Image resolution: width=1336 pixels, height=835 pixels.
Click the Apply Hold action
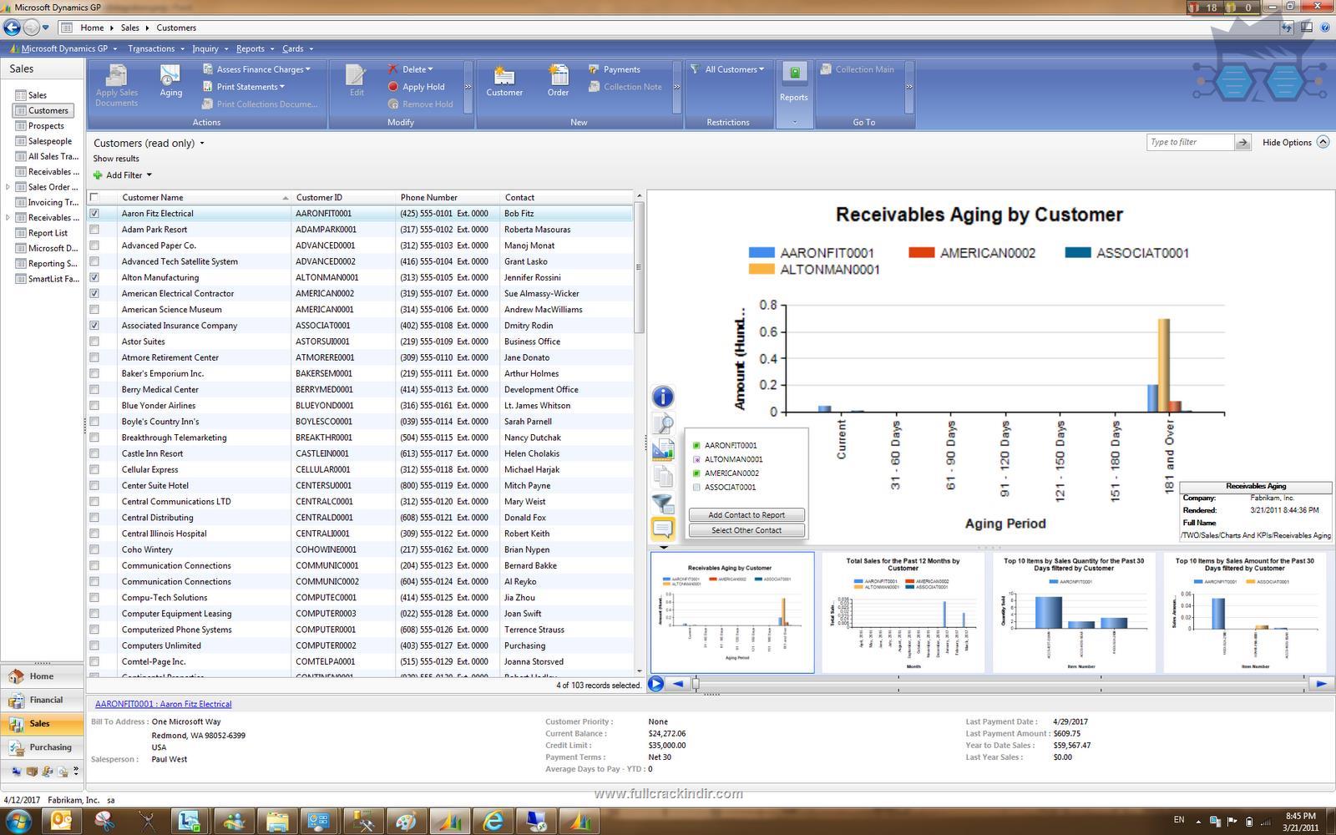416,87
